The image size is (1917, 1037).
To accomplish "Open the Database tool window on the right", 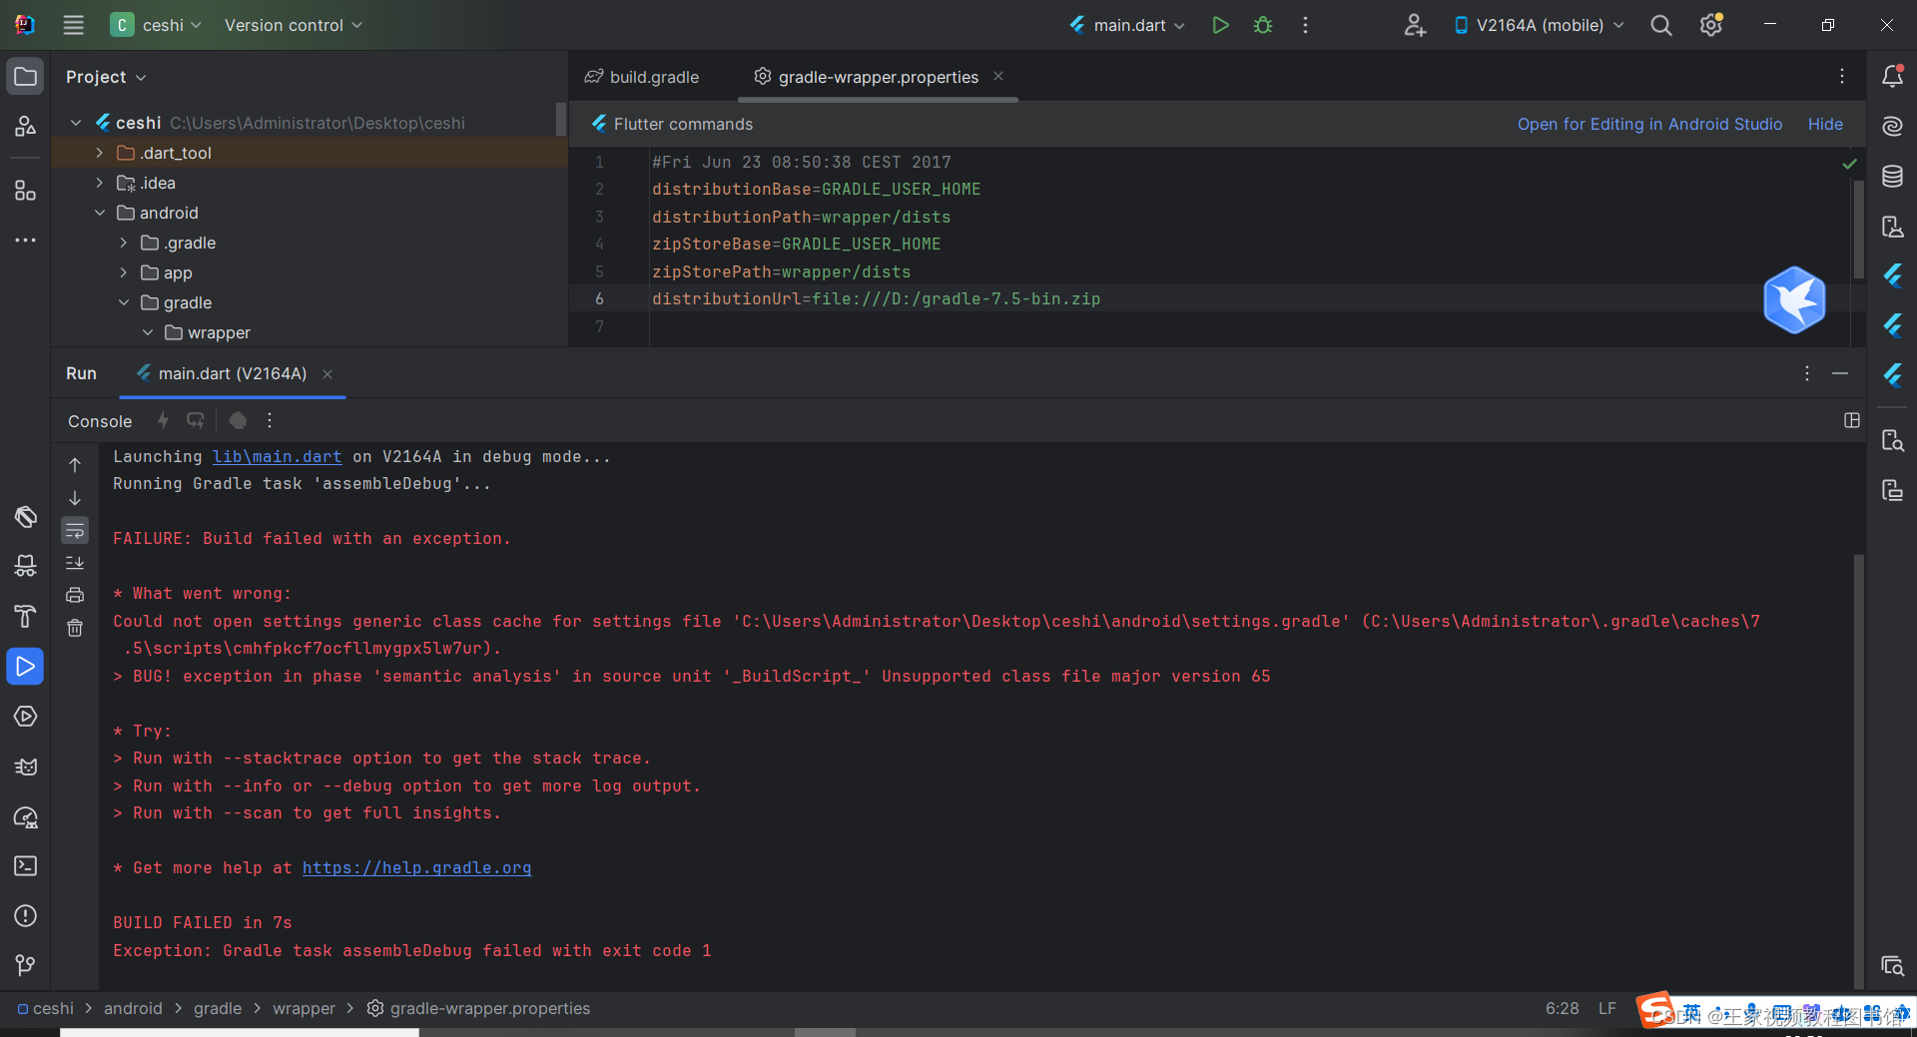I will point(1893,176).
